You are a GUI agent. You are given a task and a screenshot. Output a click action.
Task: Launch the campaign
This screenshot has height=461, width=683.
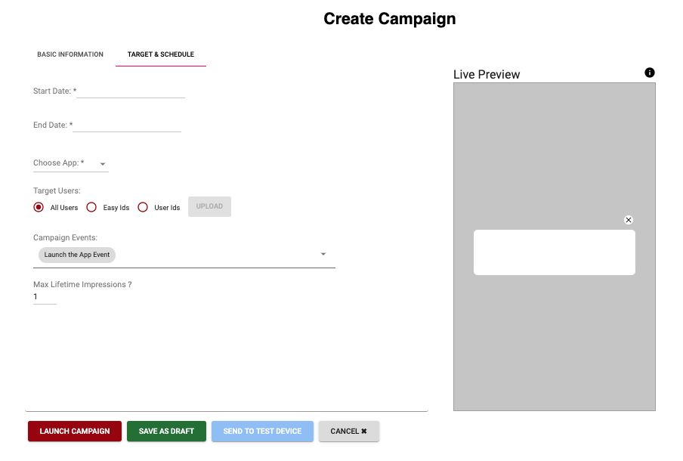tap(74, 431)
